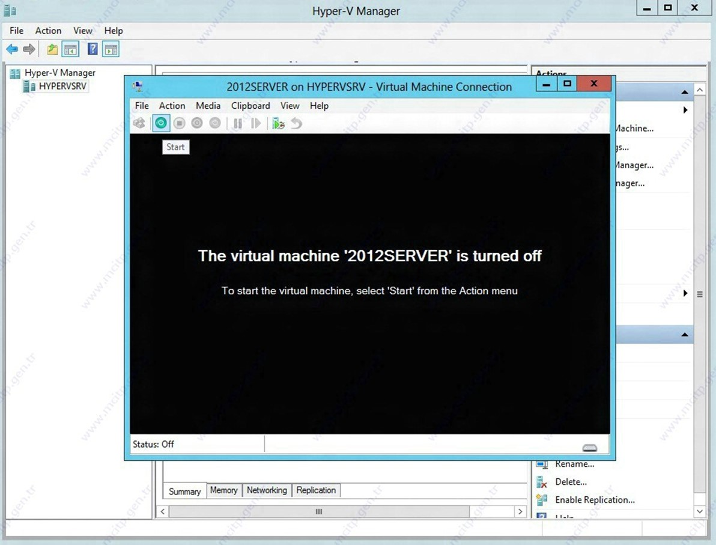Viewport: 716px width, 545px height.
Task: Open File menu in Virtual Machine Connection
Action: coord(142,106)
